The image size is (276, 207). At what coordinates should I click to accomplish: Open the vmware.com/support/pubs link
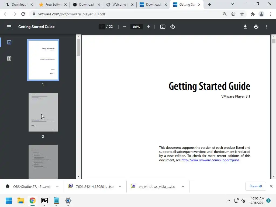pos(210,160)
